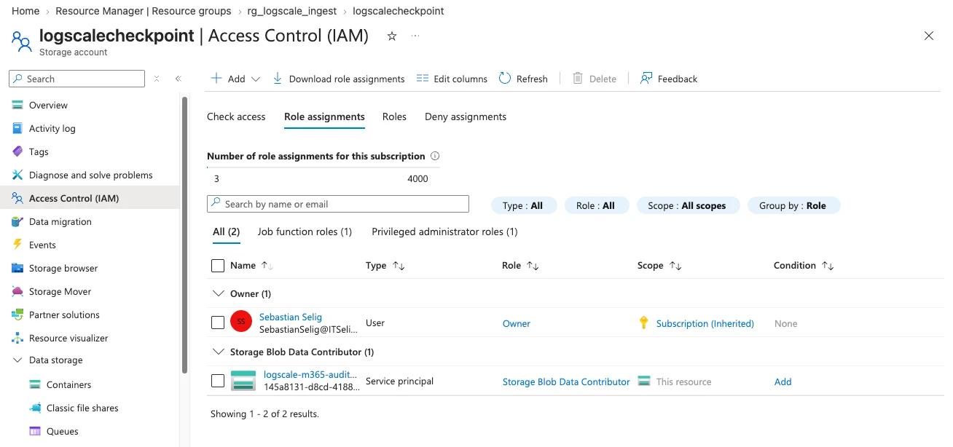
Task: Switch to Role assignments tab
Action: coord(324,116)
